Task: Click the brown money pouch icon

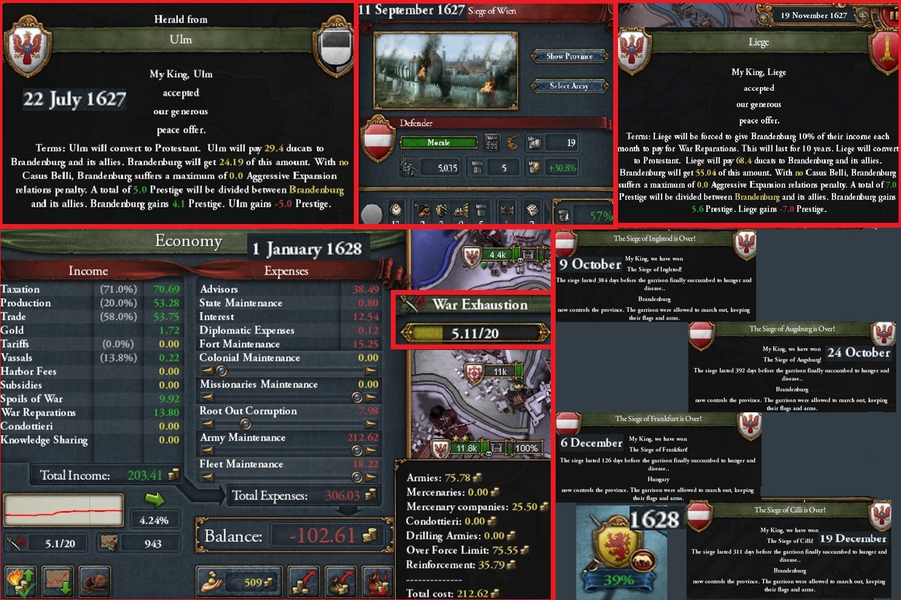Action: (x=95, y=582)
